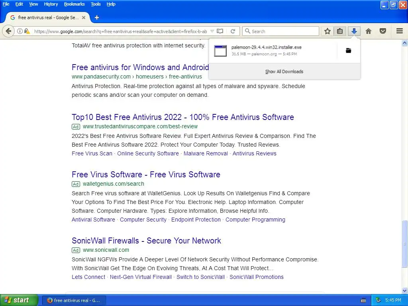Open the Lets Connect sitelink
Image resolution: width=408 pixels, height=306 pixels.
88,277
